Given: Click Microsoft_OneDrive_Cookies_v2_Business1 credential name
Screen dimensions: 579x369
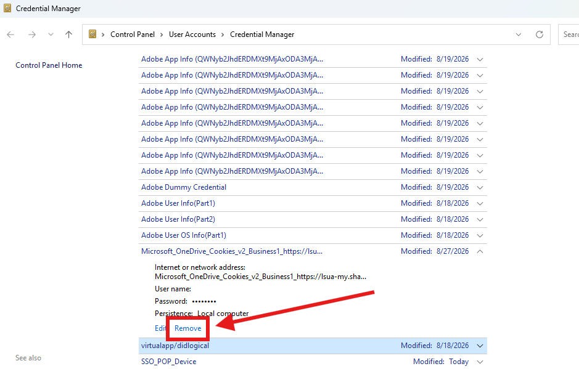Looking at the screenshot, I should [232, 251].
